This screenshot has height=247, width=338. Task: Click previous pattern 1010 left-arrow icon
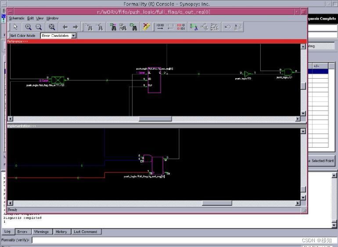pos(170,27)
